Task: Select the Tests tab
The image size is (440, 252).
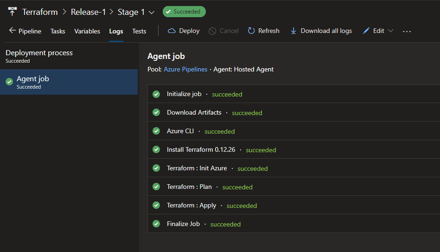Action: click(139, 31)
